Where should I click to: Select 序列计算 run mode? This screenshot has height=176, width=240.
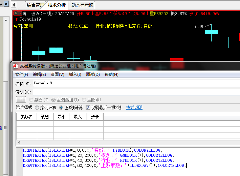pyautogui.click(x=37, y=108)
